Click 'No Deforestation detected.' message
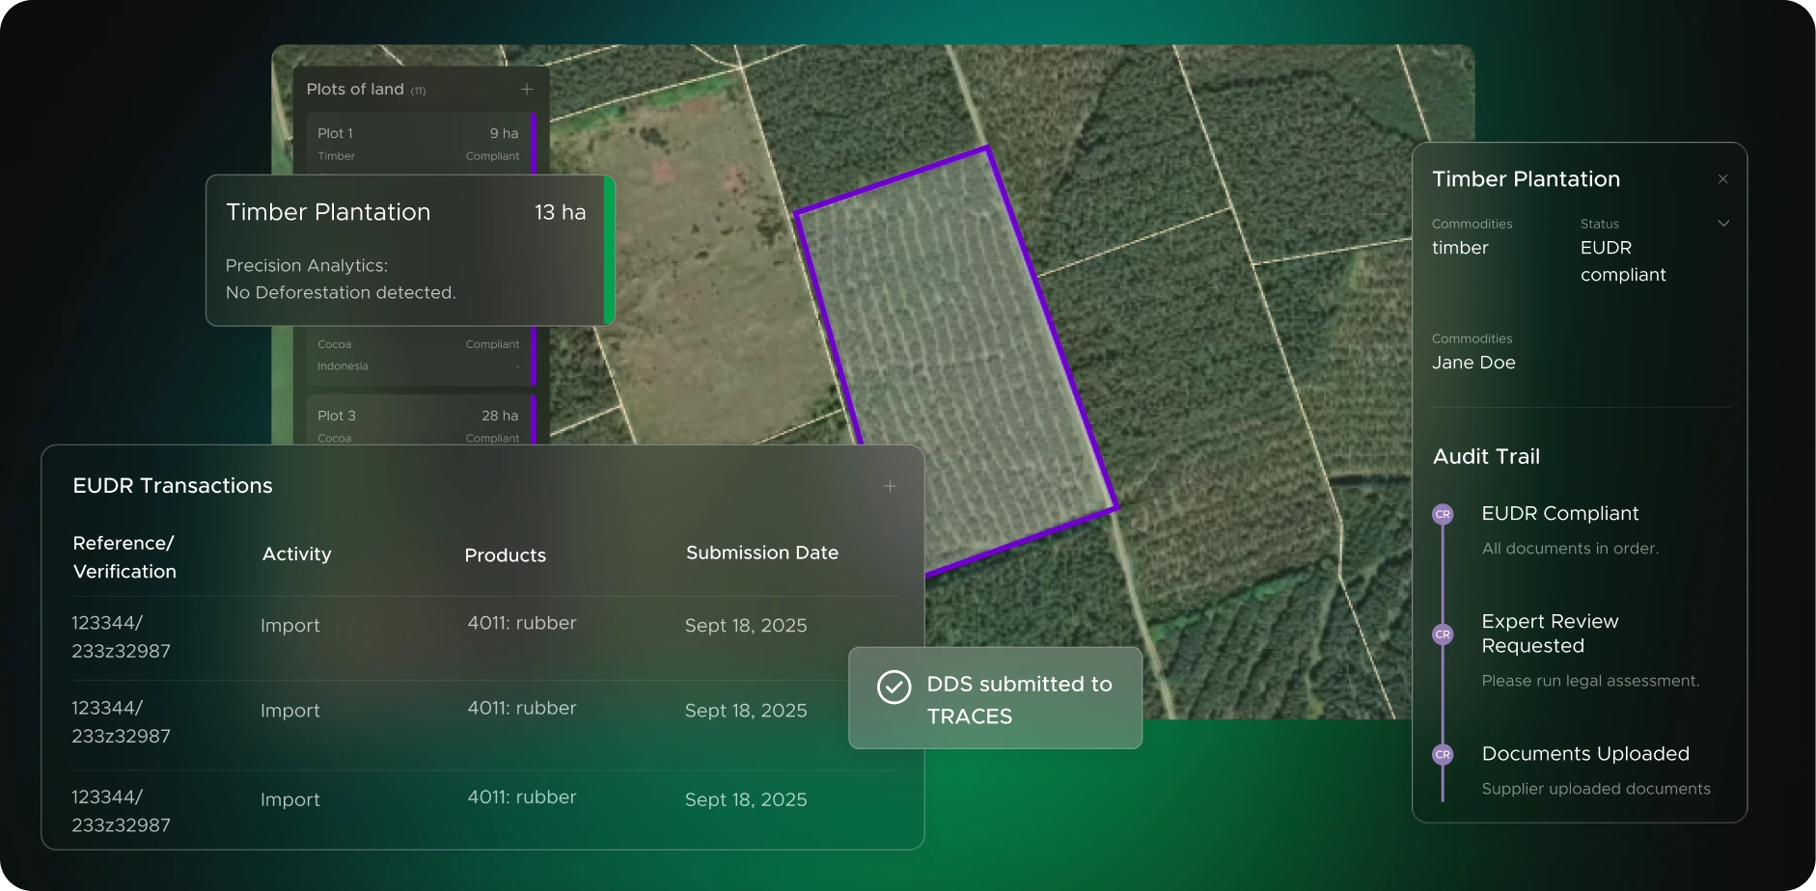Screen dimensions: 1816x891 [341, 292]
